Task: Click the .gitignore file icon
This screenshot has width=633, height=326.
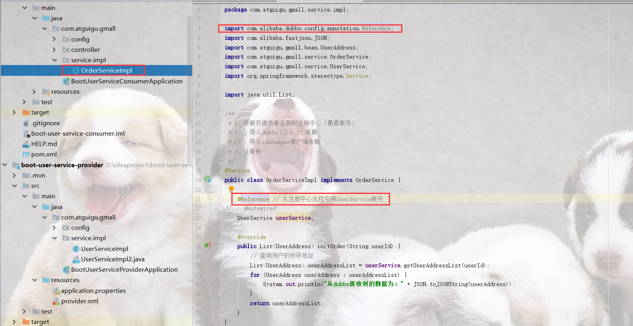Action: pos(26,123)
